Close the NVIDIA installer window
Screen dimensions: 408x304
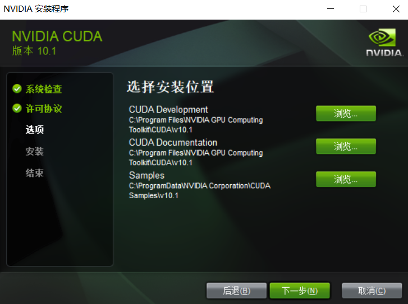396,9
